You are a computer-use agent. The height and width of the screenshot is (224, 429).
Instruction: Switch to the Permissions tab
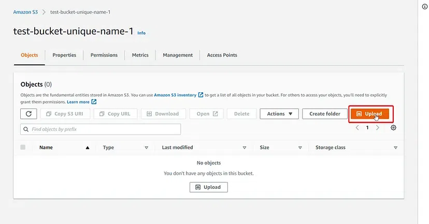[104, 55]
